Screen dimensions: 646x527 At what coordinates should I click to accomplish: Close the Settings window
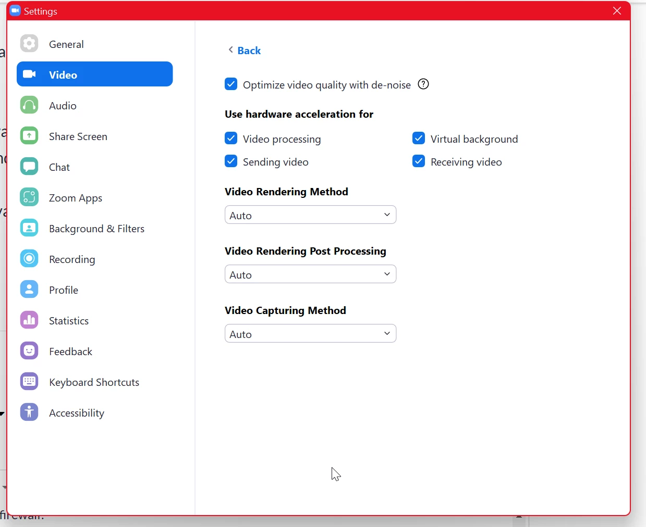[617, 11]
